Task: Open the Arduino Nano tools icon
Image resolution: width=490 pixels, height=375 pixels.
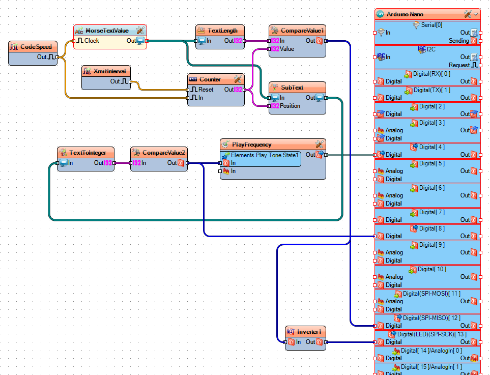Action: coord(468,14)
